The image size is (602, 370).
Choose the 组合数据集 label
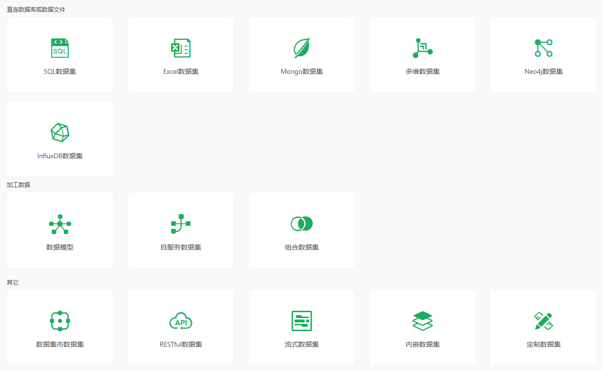click(x=302, y=248)
